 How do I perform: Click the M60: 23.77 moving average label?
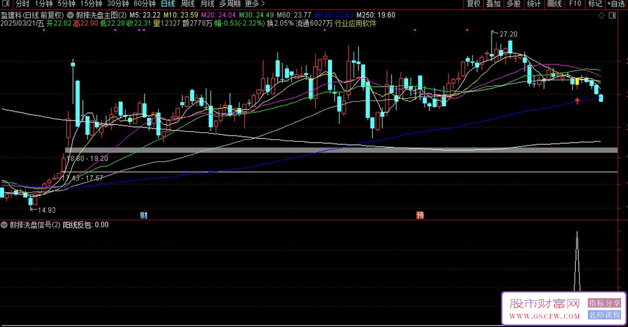295,15
